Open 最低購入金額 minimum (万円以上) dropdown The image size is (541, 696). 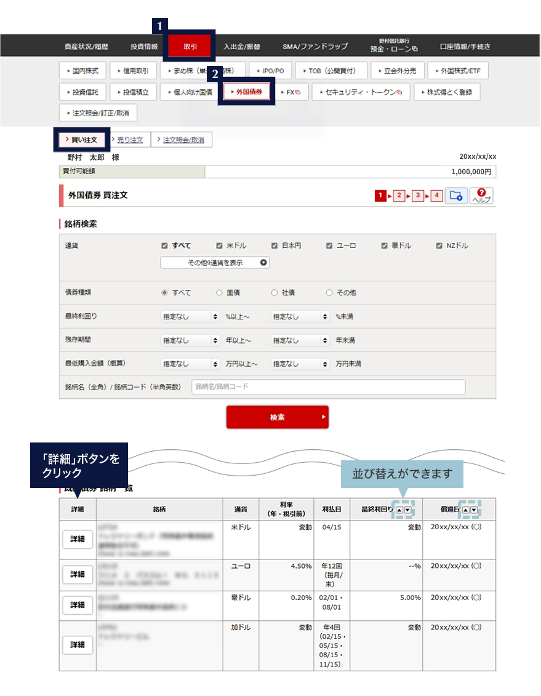[x=190, y=364]
